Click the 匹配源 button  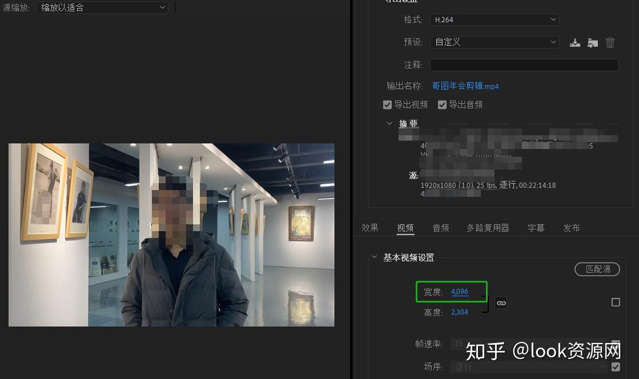[597, 269]
